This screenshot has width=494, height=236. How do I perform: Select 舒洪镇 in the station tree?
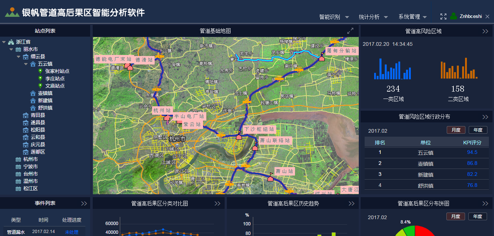click(45, 108)
